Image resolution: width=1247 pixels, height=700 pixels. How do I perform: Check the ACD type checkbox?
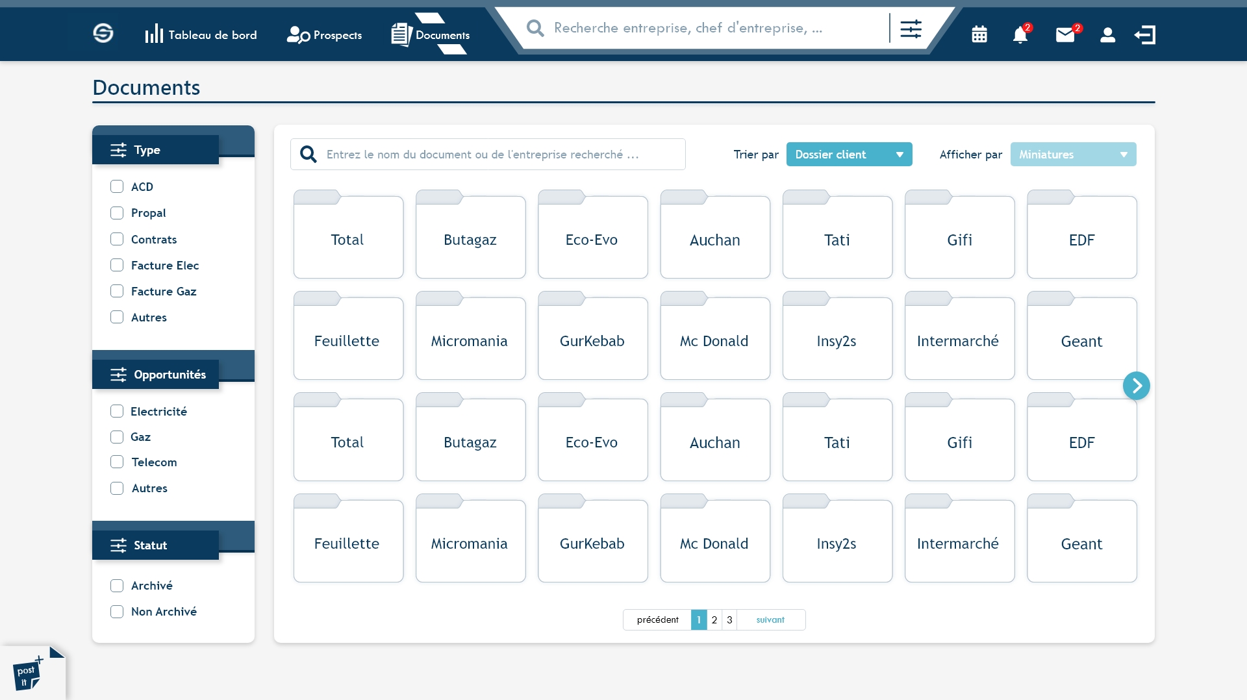117,186
